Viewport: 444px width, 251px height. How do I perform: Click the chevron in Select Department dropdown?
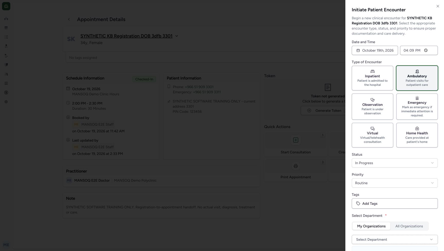coord(431,239)
